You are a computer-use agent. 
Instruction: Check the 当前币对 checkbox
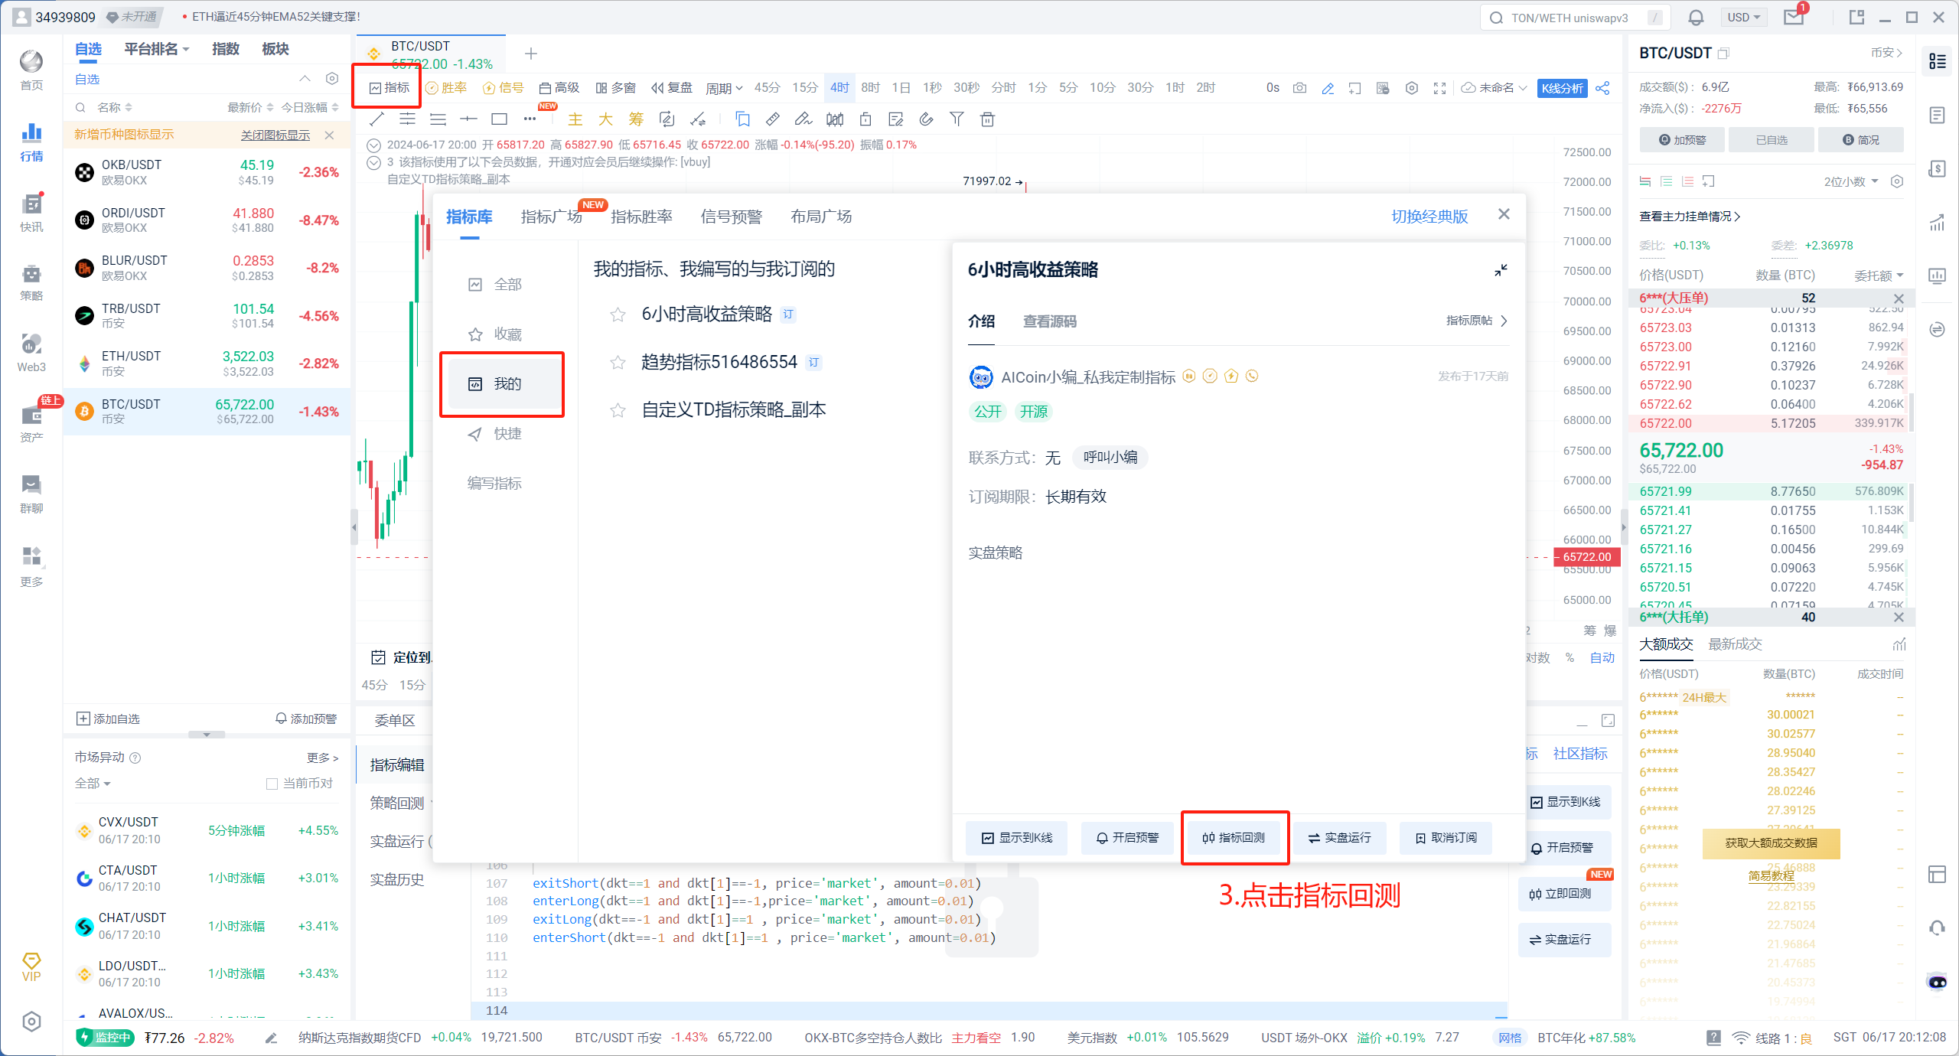tap(272, 784)
